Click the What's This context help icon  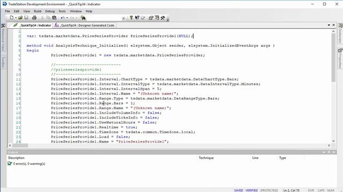point(137,18)
